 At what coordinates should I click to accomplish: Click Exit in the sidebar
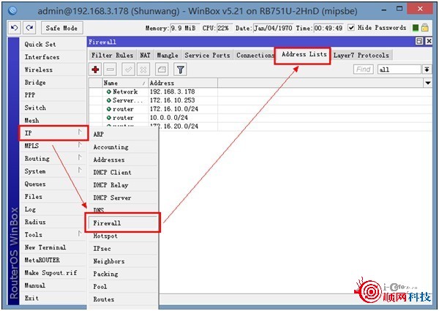(53, 298)
